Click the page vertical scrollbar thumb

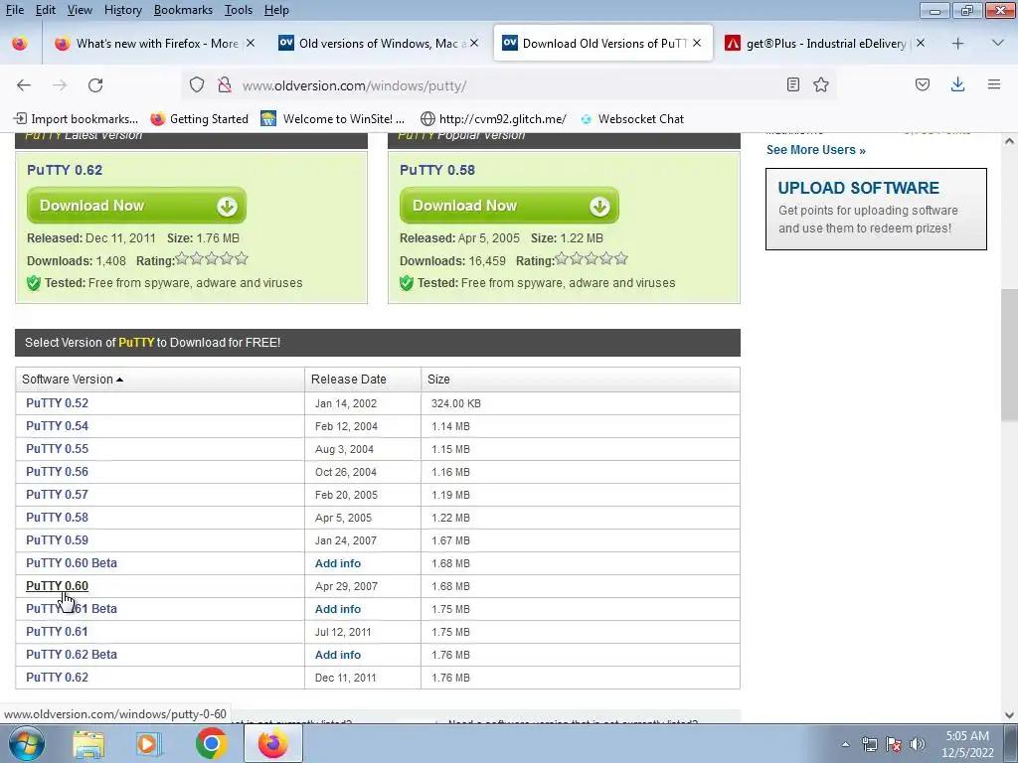pos(1009,355)
